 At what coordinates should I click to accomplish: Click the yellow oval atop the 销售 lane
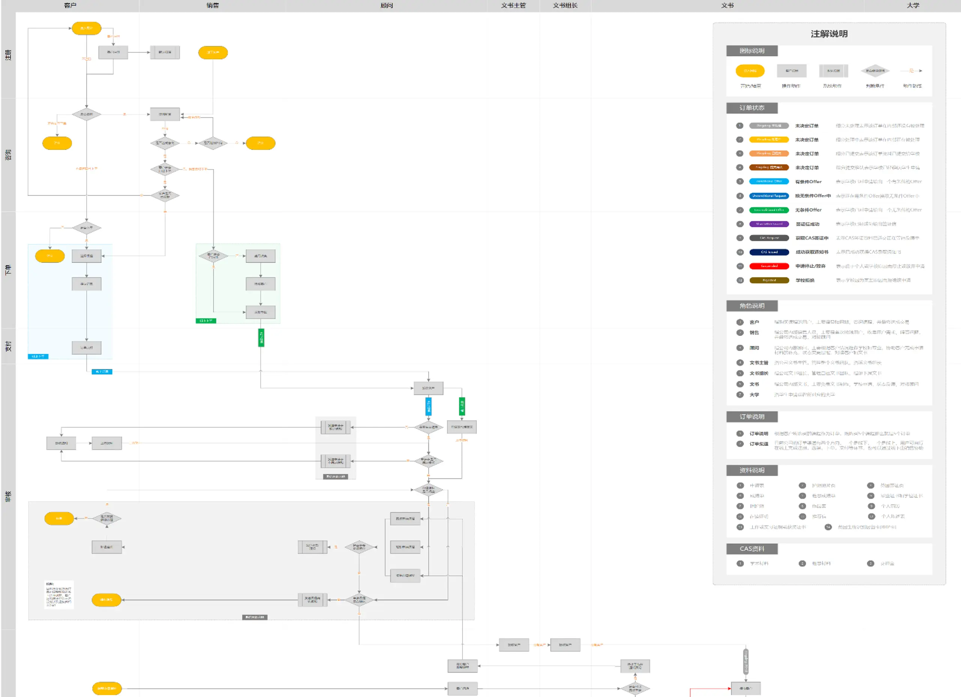tap(213, 52)
